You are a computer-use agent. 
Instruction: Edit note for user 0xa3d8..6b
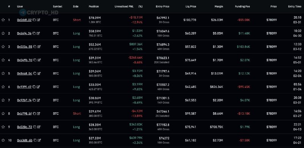tap(39, 140)
